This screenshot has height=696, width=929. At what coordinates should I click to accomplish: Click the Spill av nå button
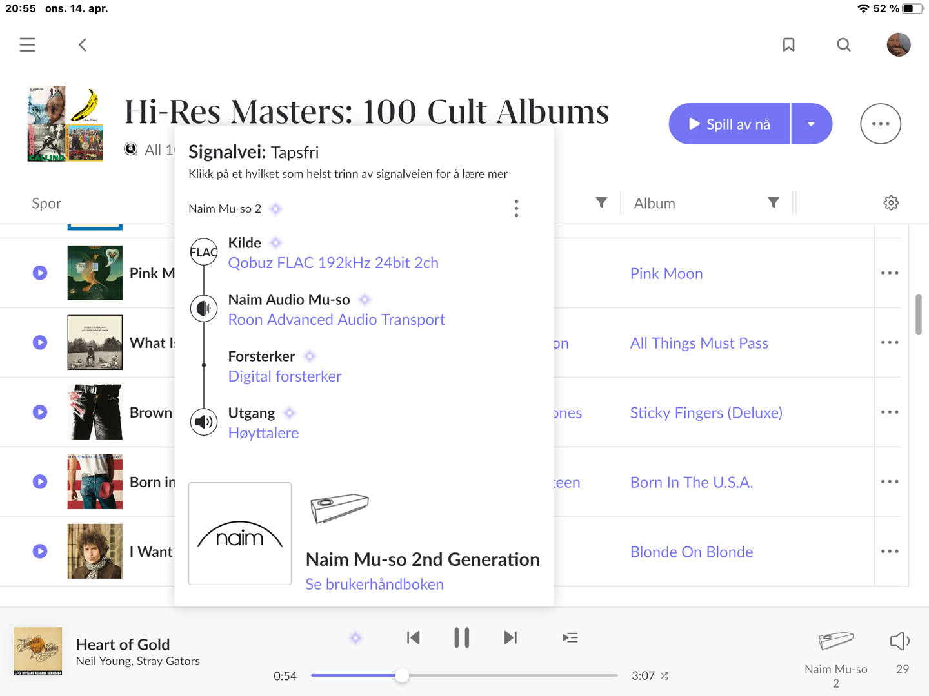click(x=729, y=124)
